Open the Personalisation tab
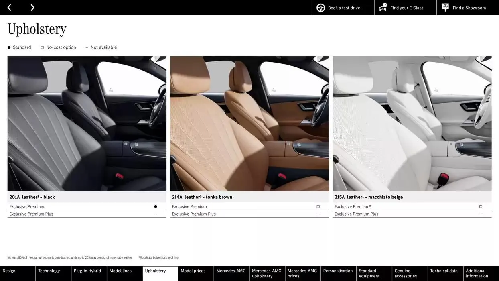Screen dimensions: 499x281 339,273
